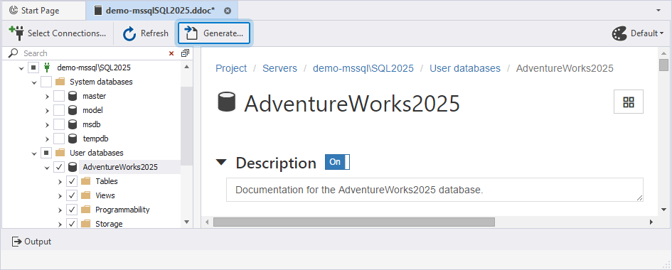
Task: Collapse the Description section triangle
Action: point(221,163)
